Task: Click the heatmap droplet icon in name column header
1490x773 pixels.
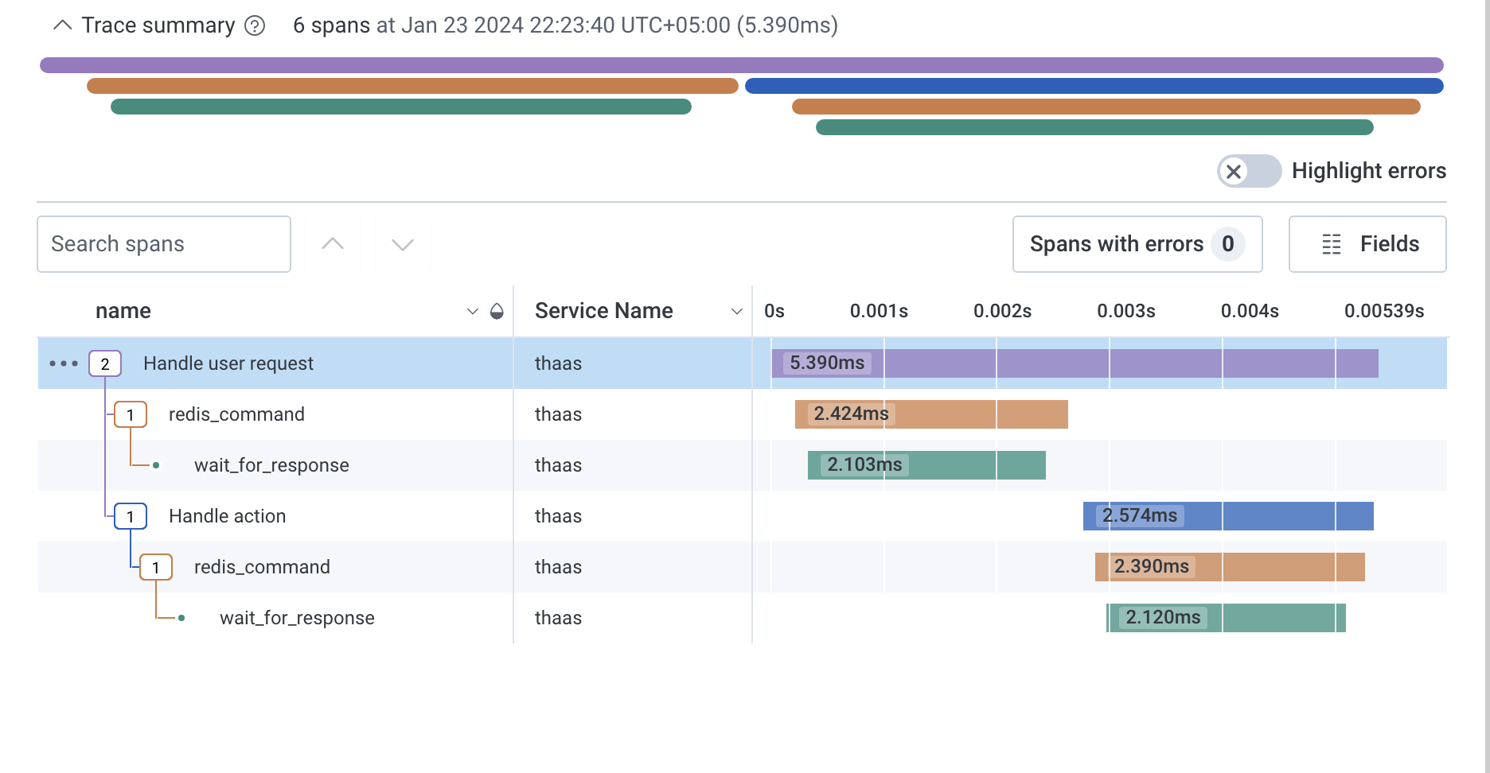Action: tap(497, 311)
